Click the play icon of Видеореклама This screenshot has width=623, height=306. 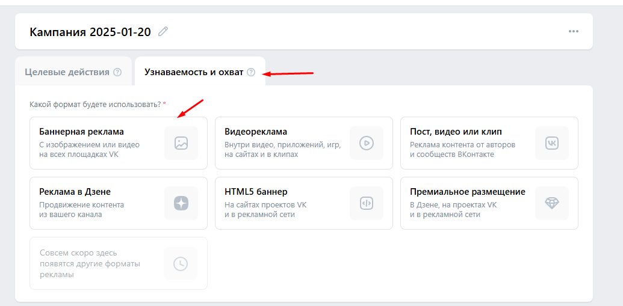(x=367, y=143)
